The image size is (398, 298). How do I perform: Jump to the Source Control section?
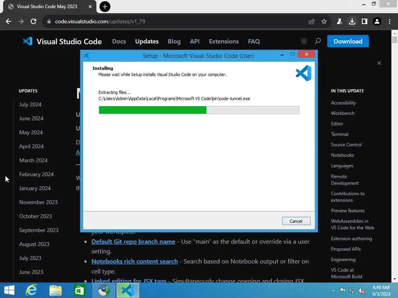(x=346, y=145)
